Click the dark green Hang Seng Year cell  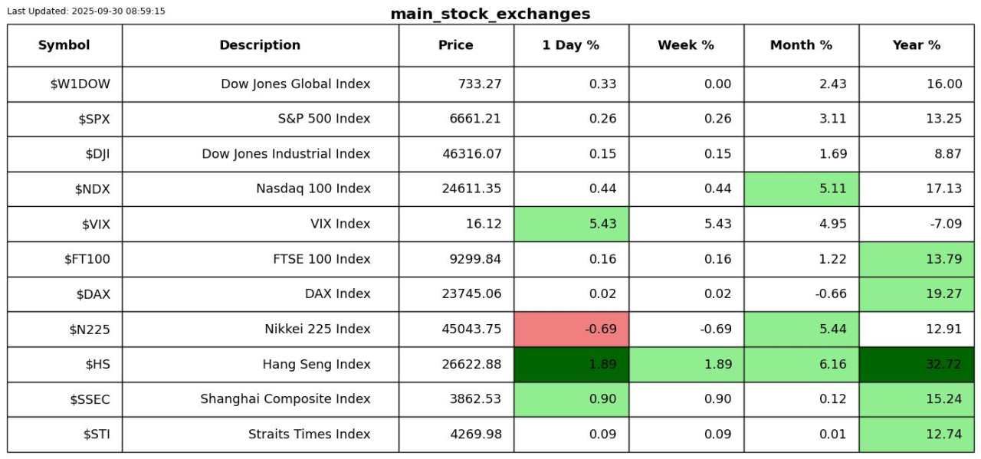point(916,364)
